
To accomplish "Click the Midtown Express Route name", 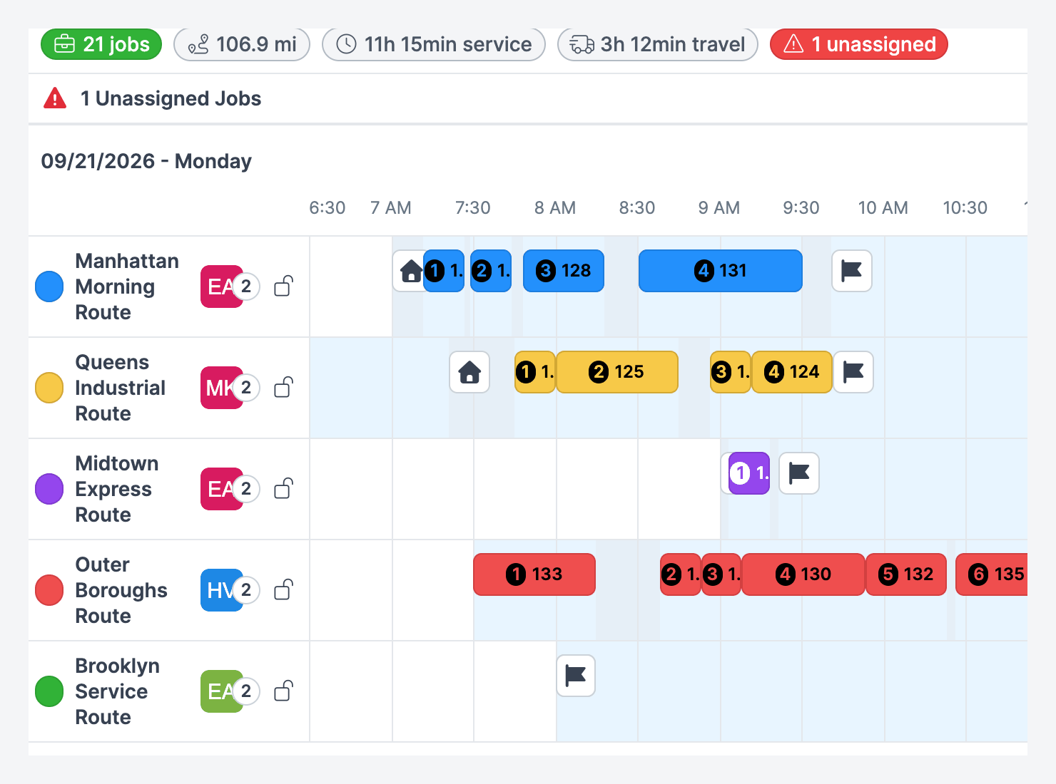I will tap(117, 489).
